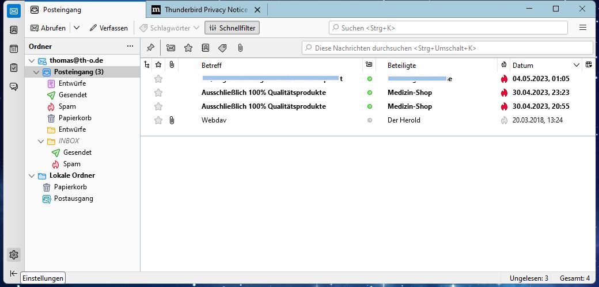
Task: Open the Address Book from sidebar
Action: (x=14, y=30)
